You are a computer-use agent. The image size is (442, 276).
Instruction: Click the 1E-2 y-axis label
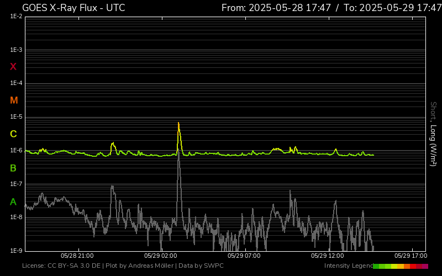[x=16, y=17]
